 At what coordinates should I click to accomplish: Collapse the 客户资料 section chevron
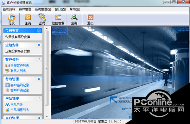click(39, 59)
